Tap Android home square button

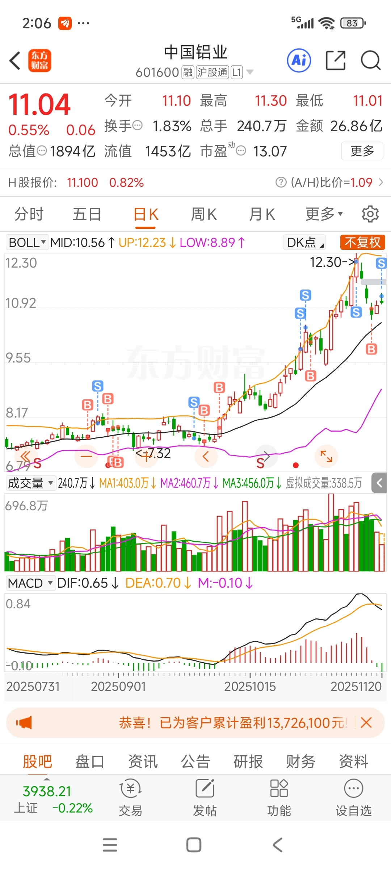click(x=194, y=845)
